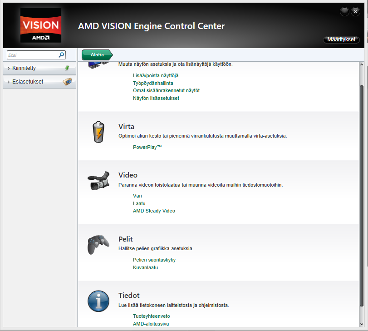Click the scrollbar down arrow

pos(361,323)
